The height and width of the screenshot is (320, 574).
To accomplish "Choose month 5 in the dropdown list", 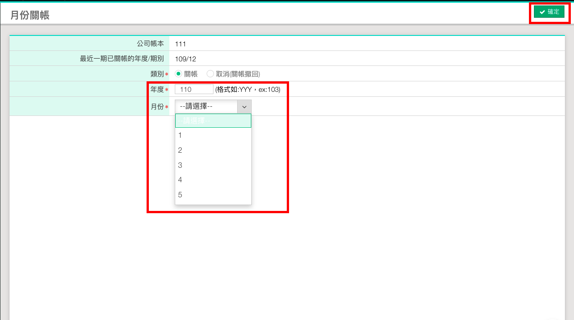I will (x=213, y=195).
